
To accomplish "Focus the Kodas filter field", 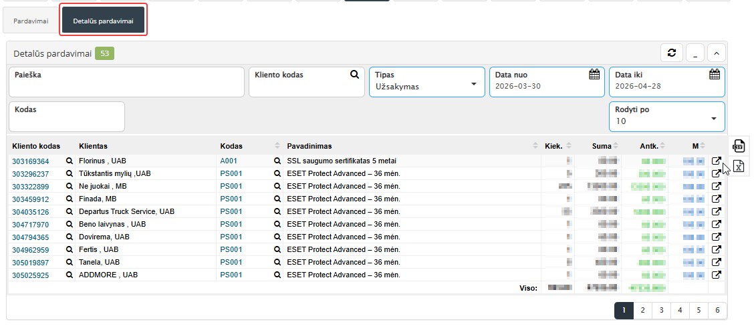I will [x=67, y=117].
